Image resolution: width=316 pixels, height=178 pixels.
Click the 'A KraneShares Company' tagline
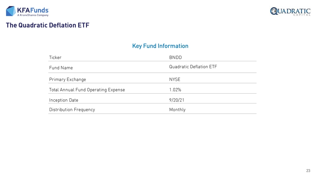pos(33,15)
